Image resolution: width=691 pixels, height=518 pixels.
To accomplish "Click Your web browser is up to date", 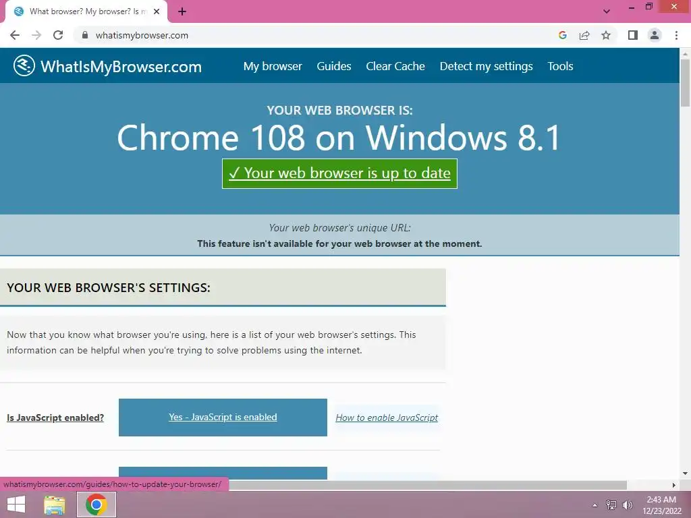I will tap(340, 173).
